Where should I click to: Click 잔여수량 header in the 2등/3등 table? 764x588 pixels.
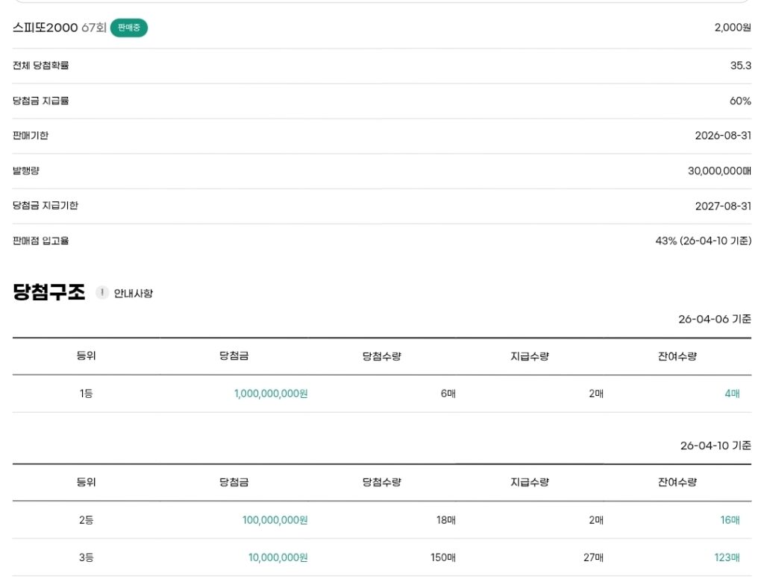[676, 482]
